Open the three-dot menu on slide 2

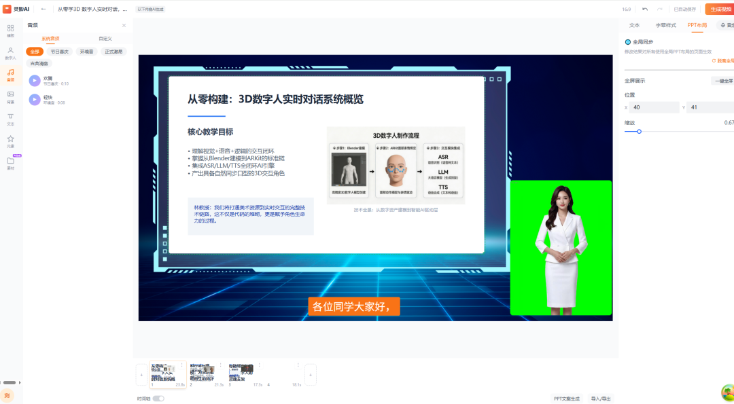point(220,365)
